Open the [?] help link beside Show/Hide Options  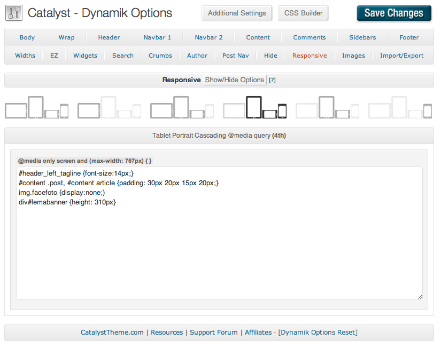tap(272, 80)
